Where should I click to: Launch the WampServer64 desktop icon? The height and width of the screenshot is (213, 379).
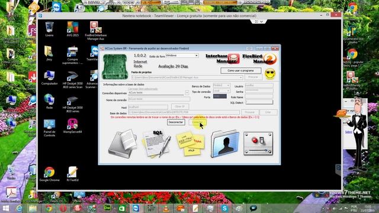[72, 126]
